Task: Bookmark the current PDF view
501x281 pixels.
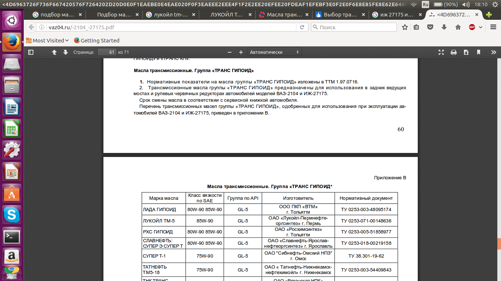Action: (x=479, y=52)
